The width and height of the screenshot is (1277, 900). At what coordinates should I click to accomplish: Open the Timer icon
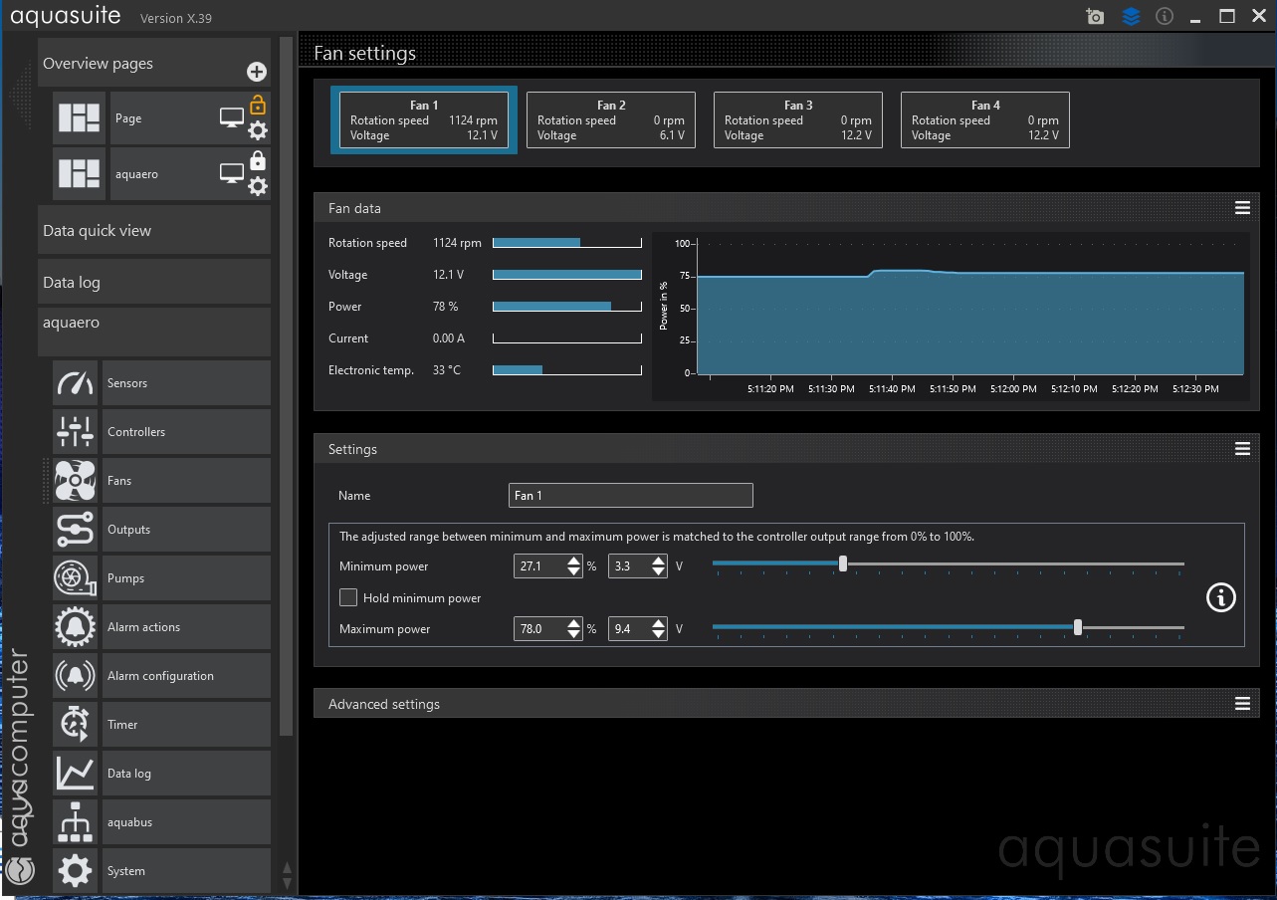(76, 725)
